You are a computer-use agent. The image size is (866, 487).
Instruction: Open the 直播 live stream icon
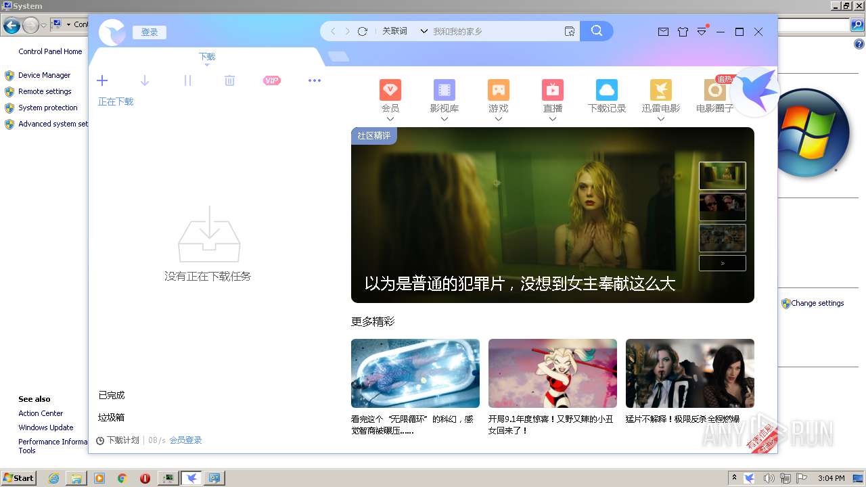tap(553, 90)
